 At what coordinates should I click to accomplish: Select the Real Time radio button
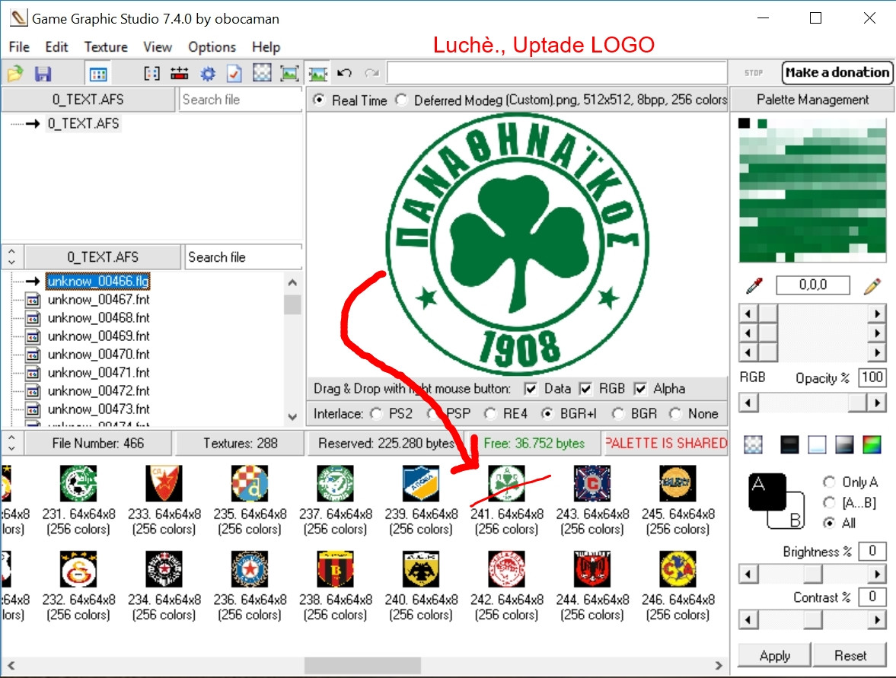click(x=320, y=100)
